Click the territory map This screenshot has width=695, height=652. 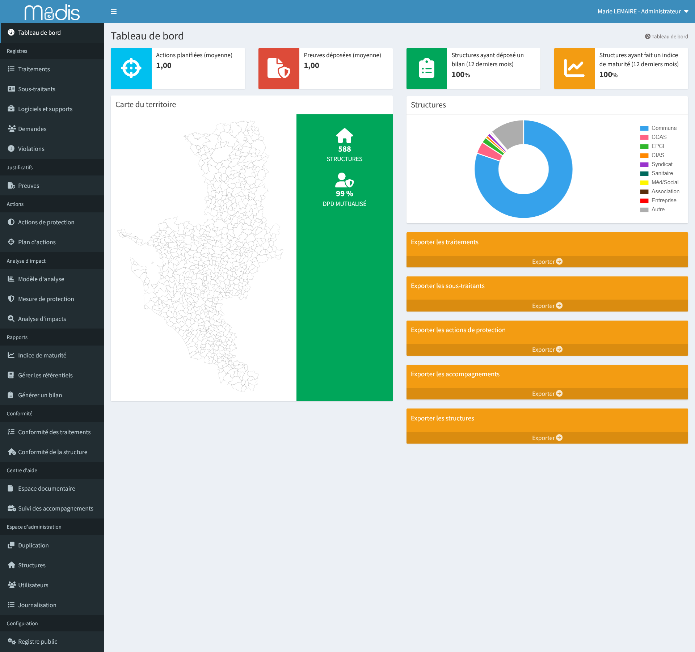pyautogui.click(x=200, y=257)
